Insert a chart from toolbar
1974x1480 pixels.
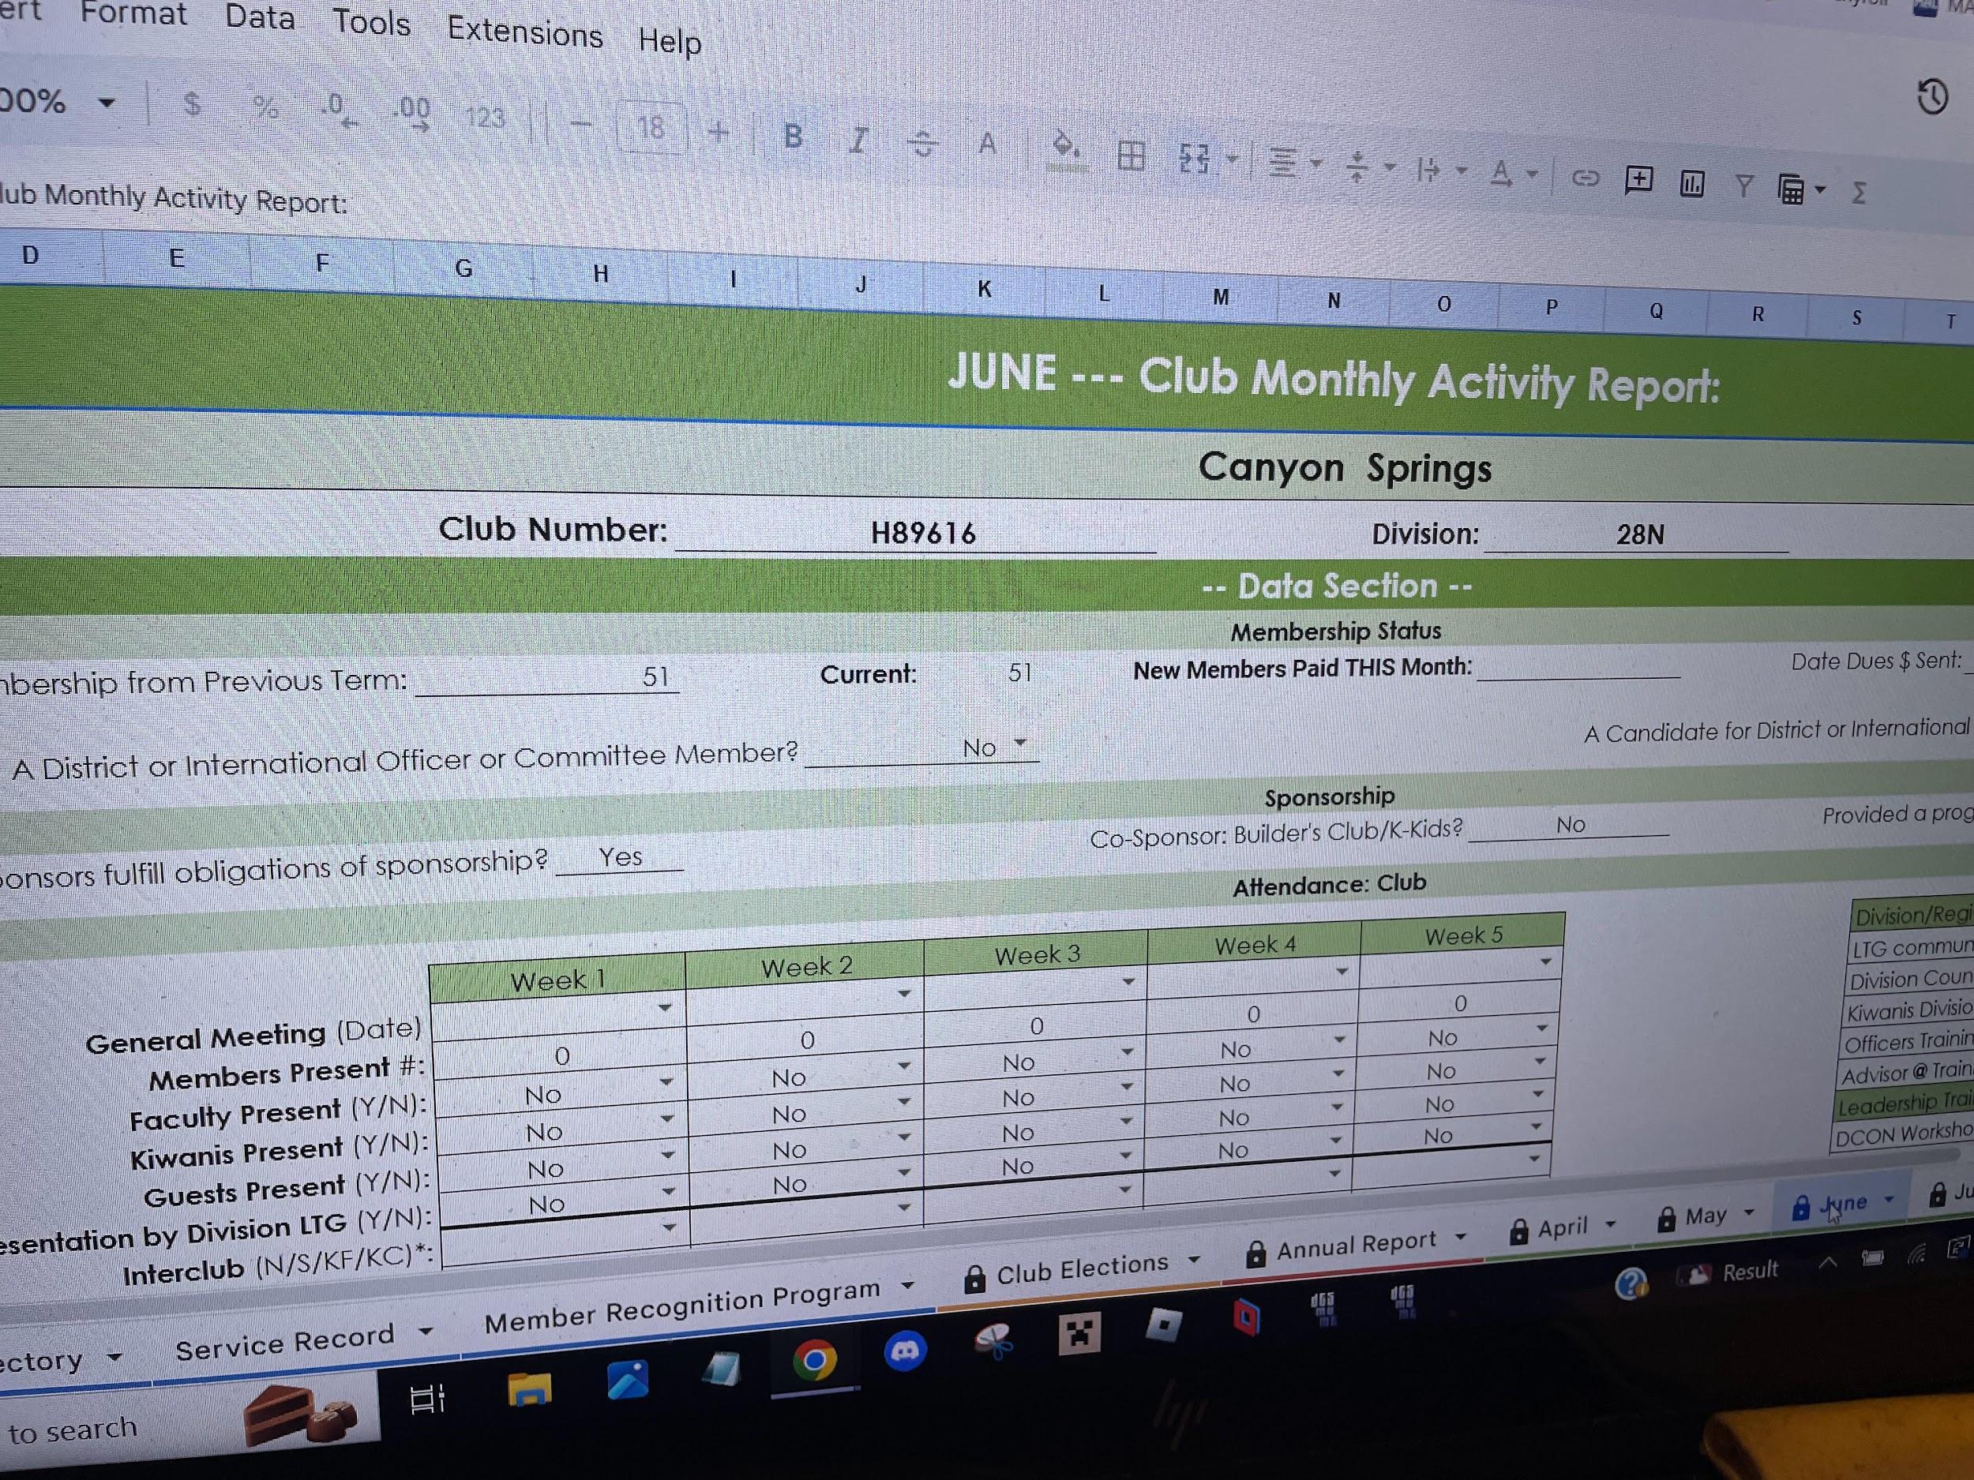(x=1692, y=184)
